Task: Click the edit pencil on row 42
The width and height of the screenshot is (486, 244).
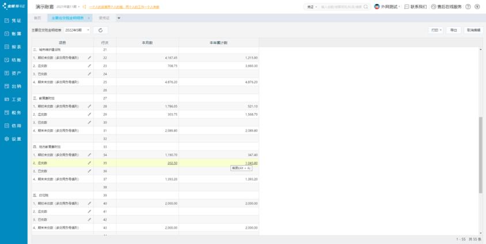Action: click(x=89, y=219)
